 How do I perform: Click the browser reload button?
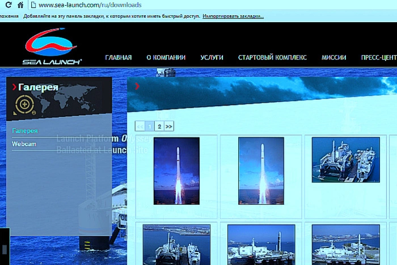click(x=6, y=5)
